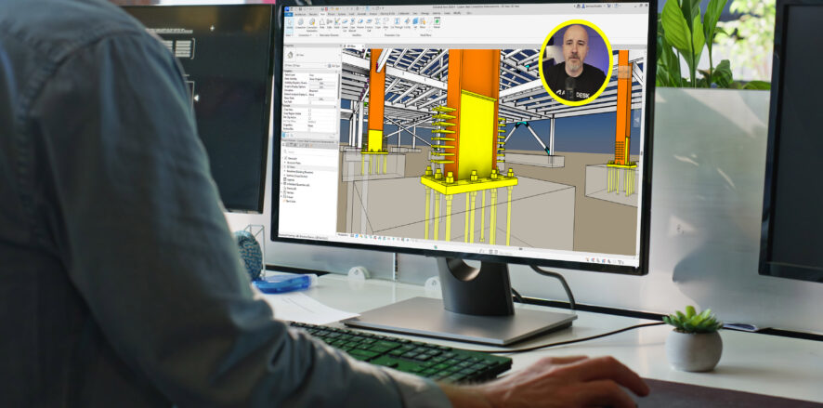Select the Modify tool in the ribbon
This screenshot has height=408, width=823.
pos(290,23)
